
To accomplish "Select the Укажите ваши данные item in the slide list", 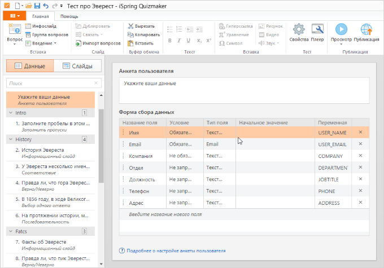I will [x=50, y=100].
